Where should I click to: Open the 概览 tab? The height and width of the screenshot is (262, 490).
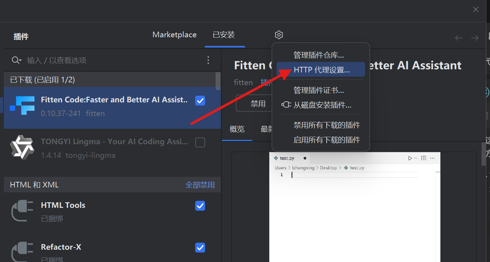237,129
